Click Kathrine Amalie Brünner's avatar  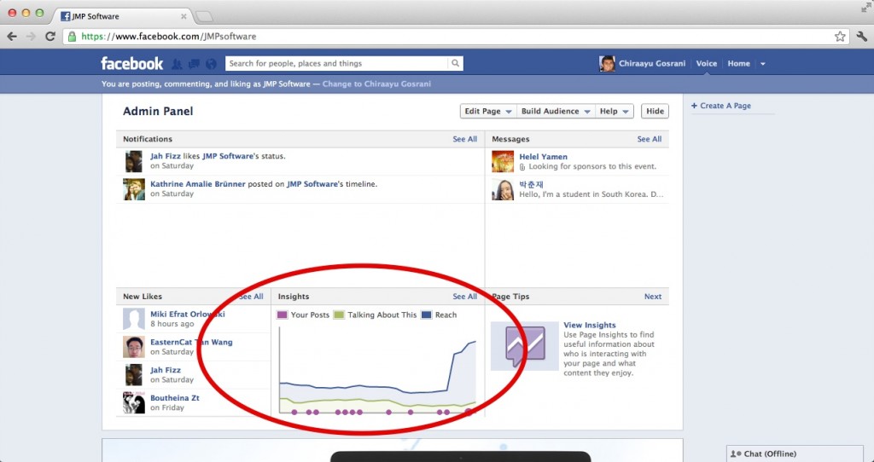tap(134, 189)
